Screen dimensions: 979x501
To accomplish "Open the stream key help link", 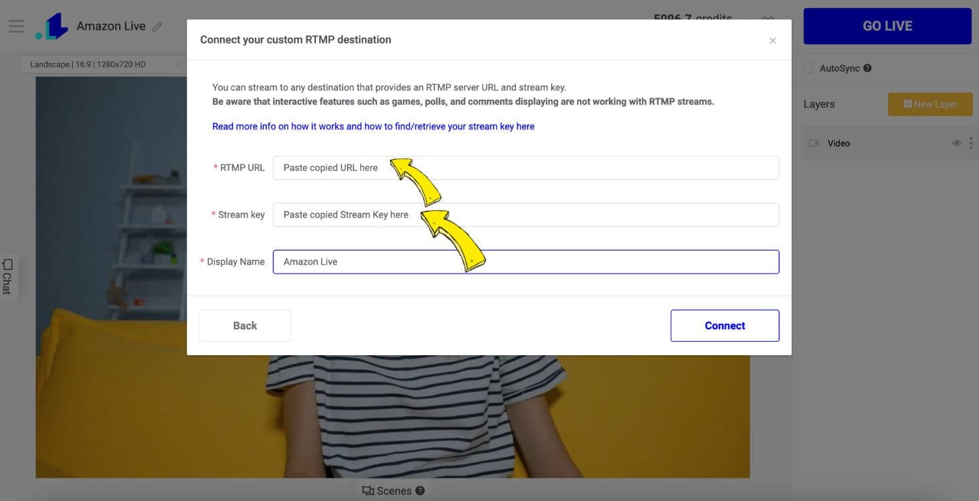I will click(x=373, y=126).
